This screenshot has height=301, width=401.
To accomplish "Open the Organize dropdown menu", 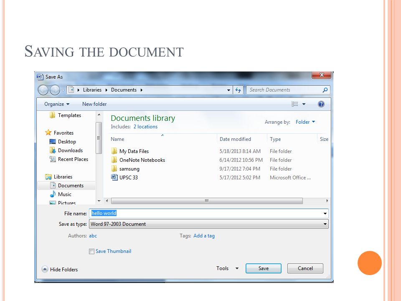I will pos(57,104).
